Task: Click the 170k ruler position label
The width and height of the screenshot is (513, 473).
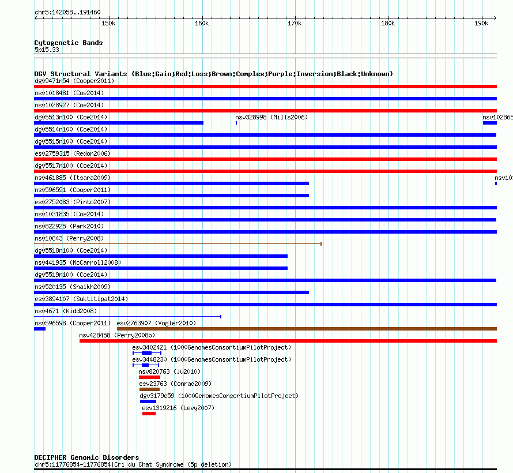Action: click(x=295, y=23)
